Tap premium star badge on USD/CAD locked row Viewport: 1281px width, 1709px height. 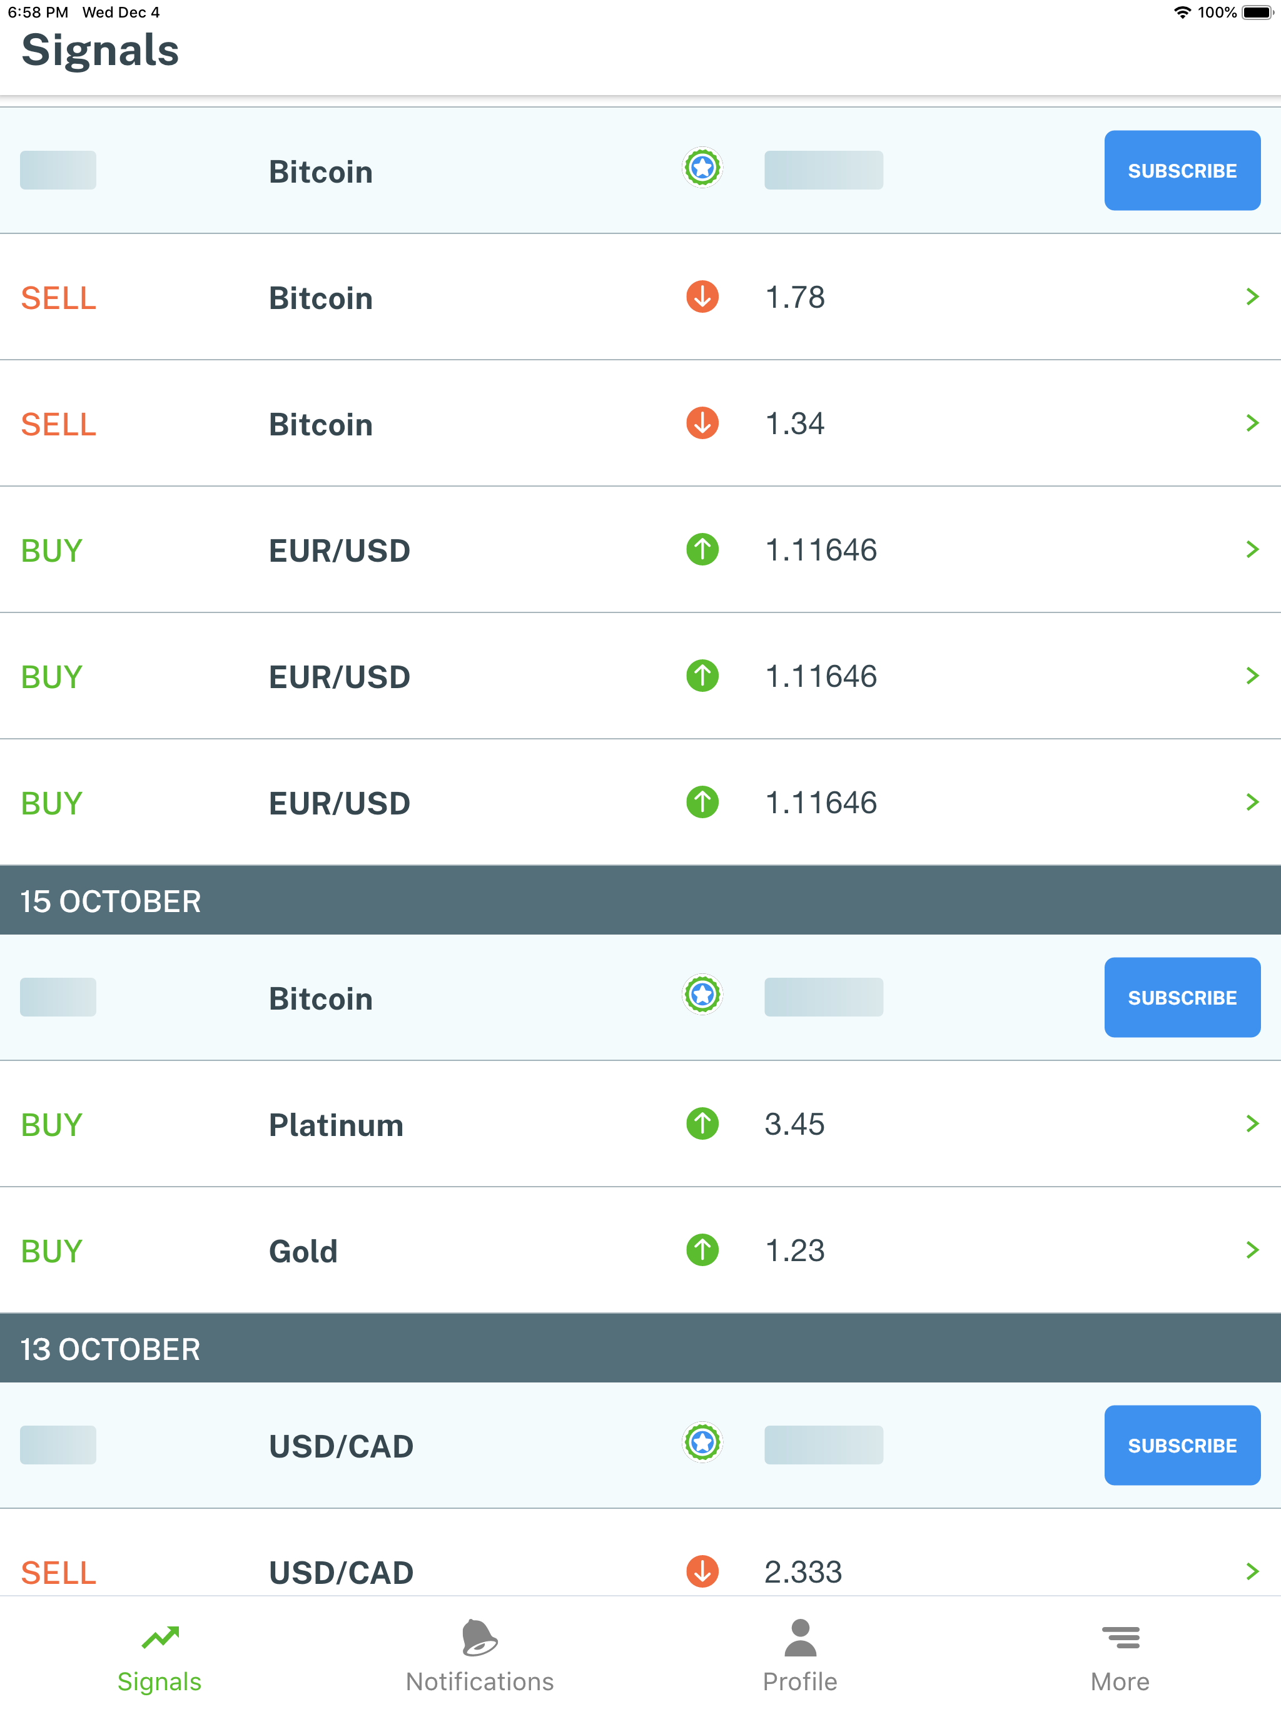pos(702,1443)
